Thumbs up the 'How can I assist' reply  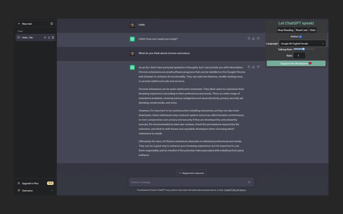point(253,39)
